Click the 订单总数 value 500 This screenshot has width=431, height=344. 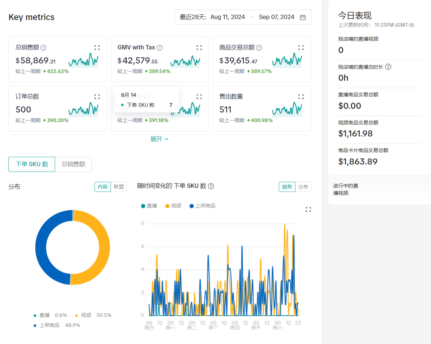[x=24, y=109]
